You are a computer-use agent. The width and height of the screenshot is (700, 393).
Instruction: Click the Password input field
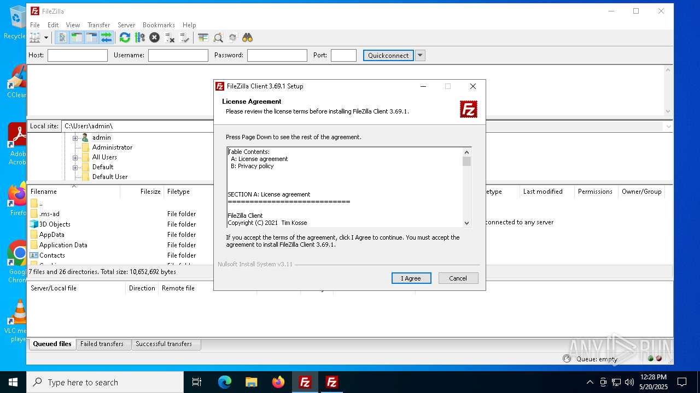coord(277,55)
